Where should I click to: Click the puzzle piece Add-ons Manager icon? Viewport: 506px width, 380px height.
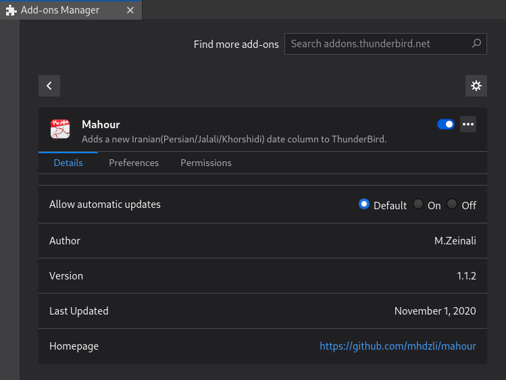pos(11,10)
